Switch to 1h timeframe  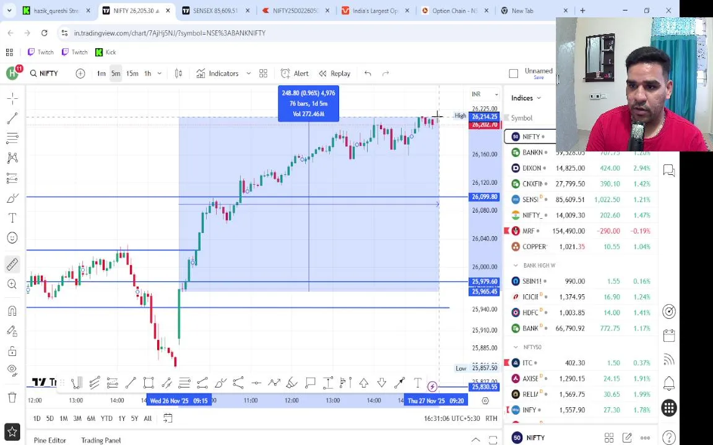pos(148,74)
